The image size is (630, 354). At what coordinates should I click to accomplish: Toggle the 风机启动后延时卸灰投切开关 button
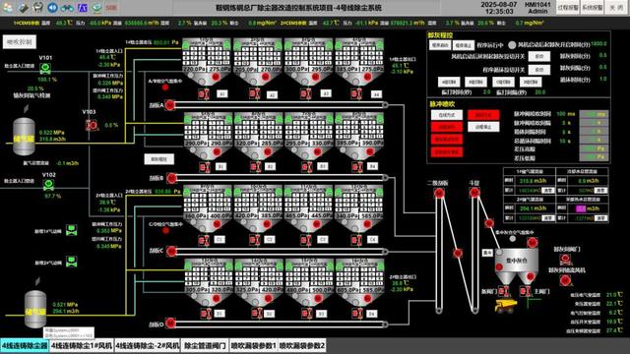pos(539,57)
